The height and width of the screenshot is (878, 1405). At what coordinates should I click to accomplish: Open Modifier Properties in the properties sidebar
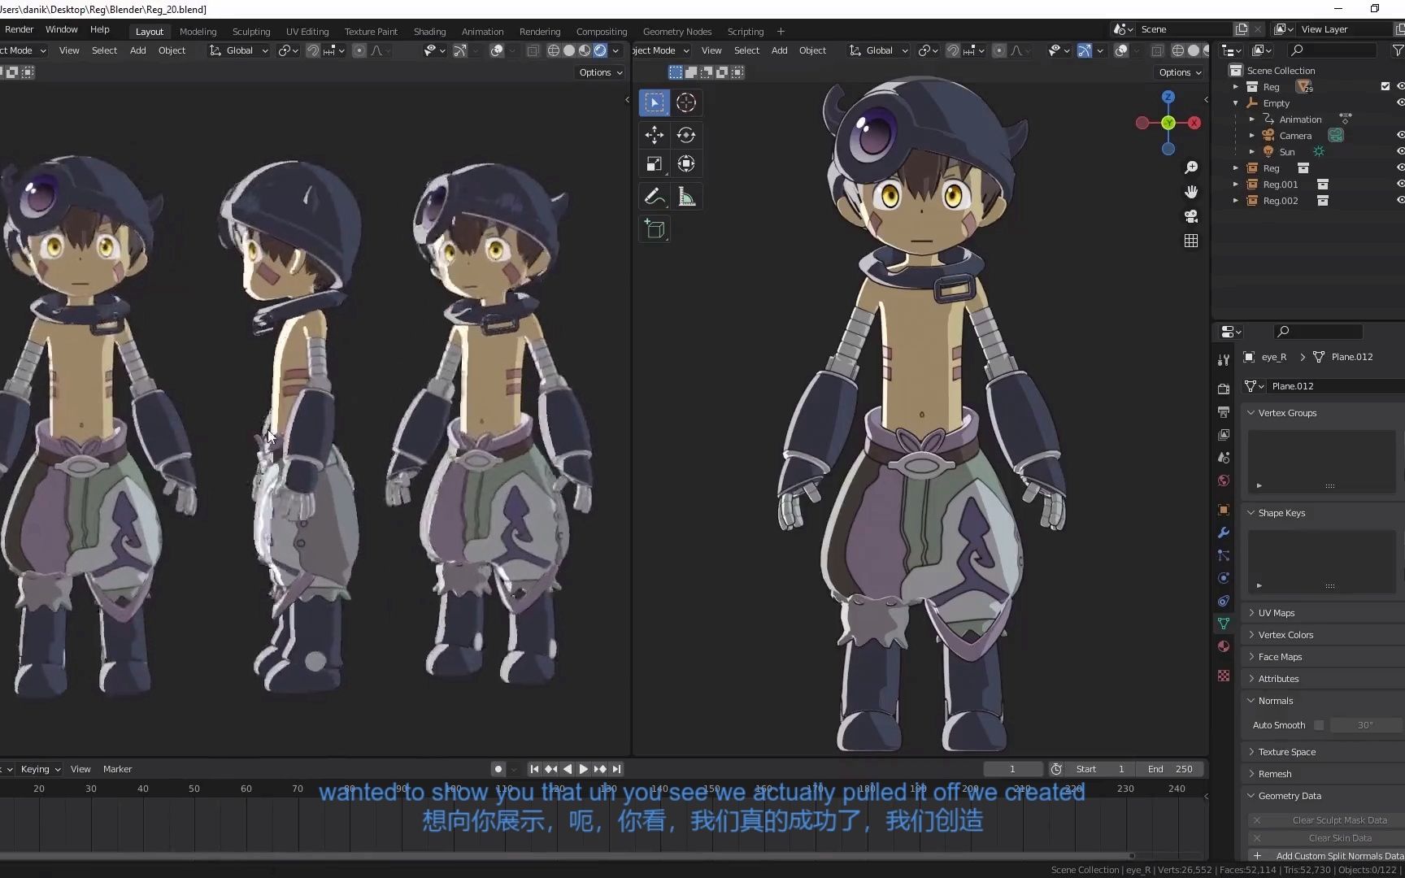(1223, 532)
